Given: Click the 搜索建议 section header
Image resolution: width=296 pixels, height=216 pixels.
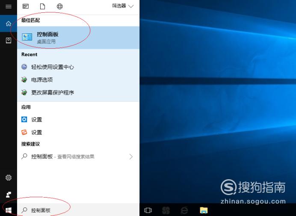Looking at the screenshot, I should [30, 144].
